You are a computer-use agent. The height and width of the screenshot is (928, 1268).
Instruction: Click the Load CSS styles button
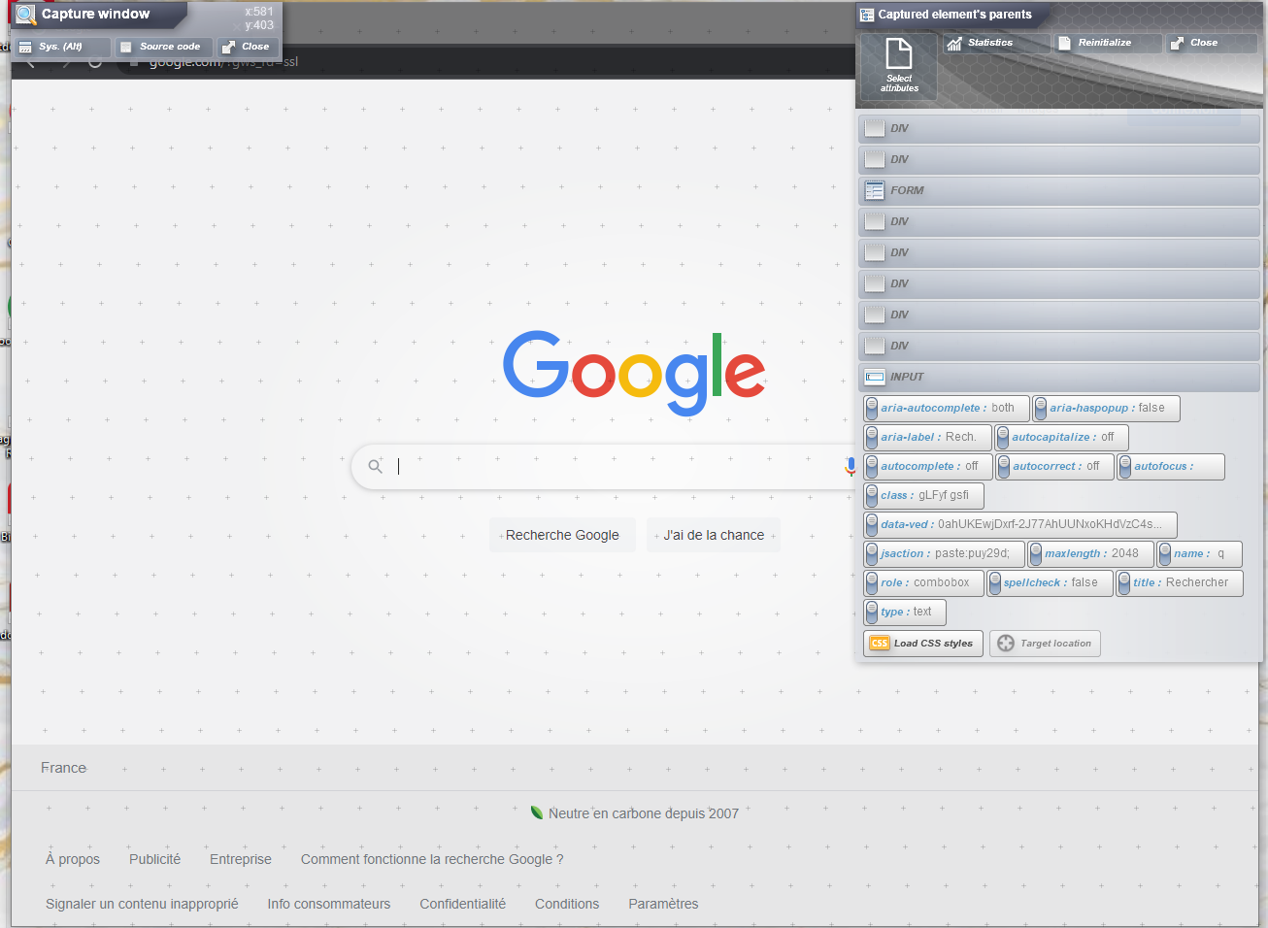[x=922, y=644]
